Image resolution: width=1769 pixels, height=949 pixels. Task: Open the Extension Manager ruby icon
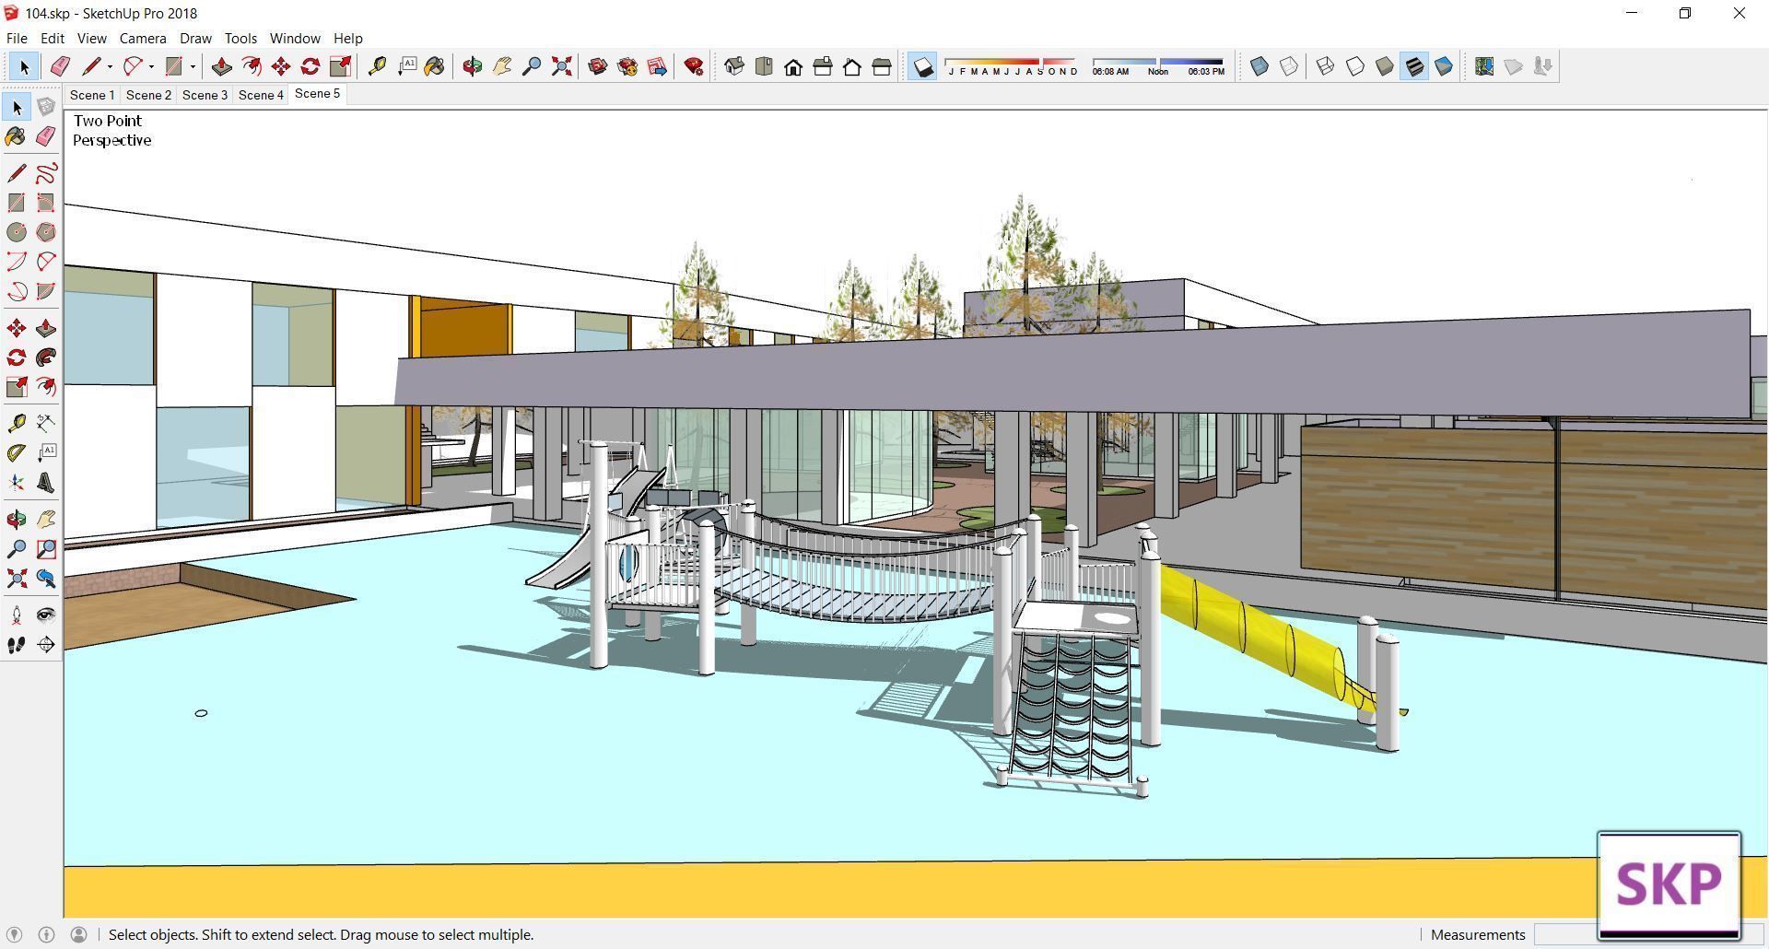pyautogui.click(x=694, y=66)
